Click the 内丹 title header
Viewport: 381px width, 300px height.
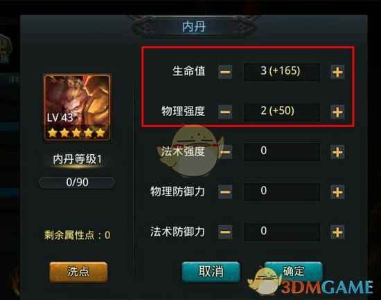click(x=194, y=27)
